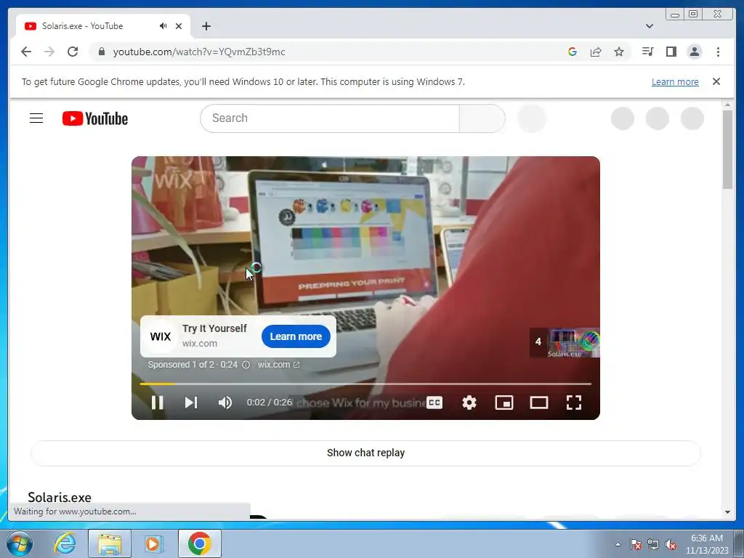Toggle the Chrome side panel icon
This screenshot has width=744, height=558.
(x=671, y=52)
